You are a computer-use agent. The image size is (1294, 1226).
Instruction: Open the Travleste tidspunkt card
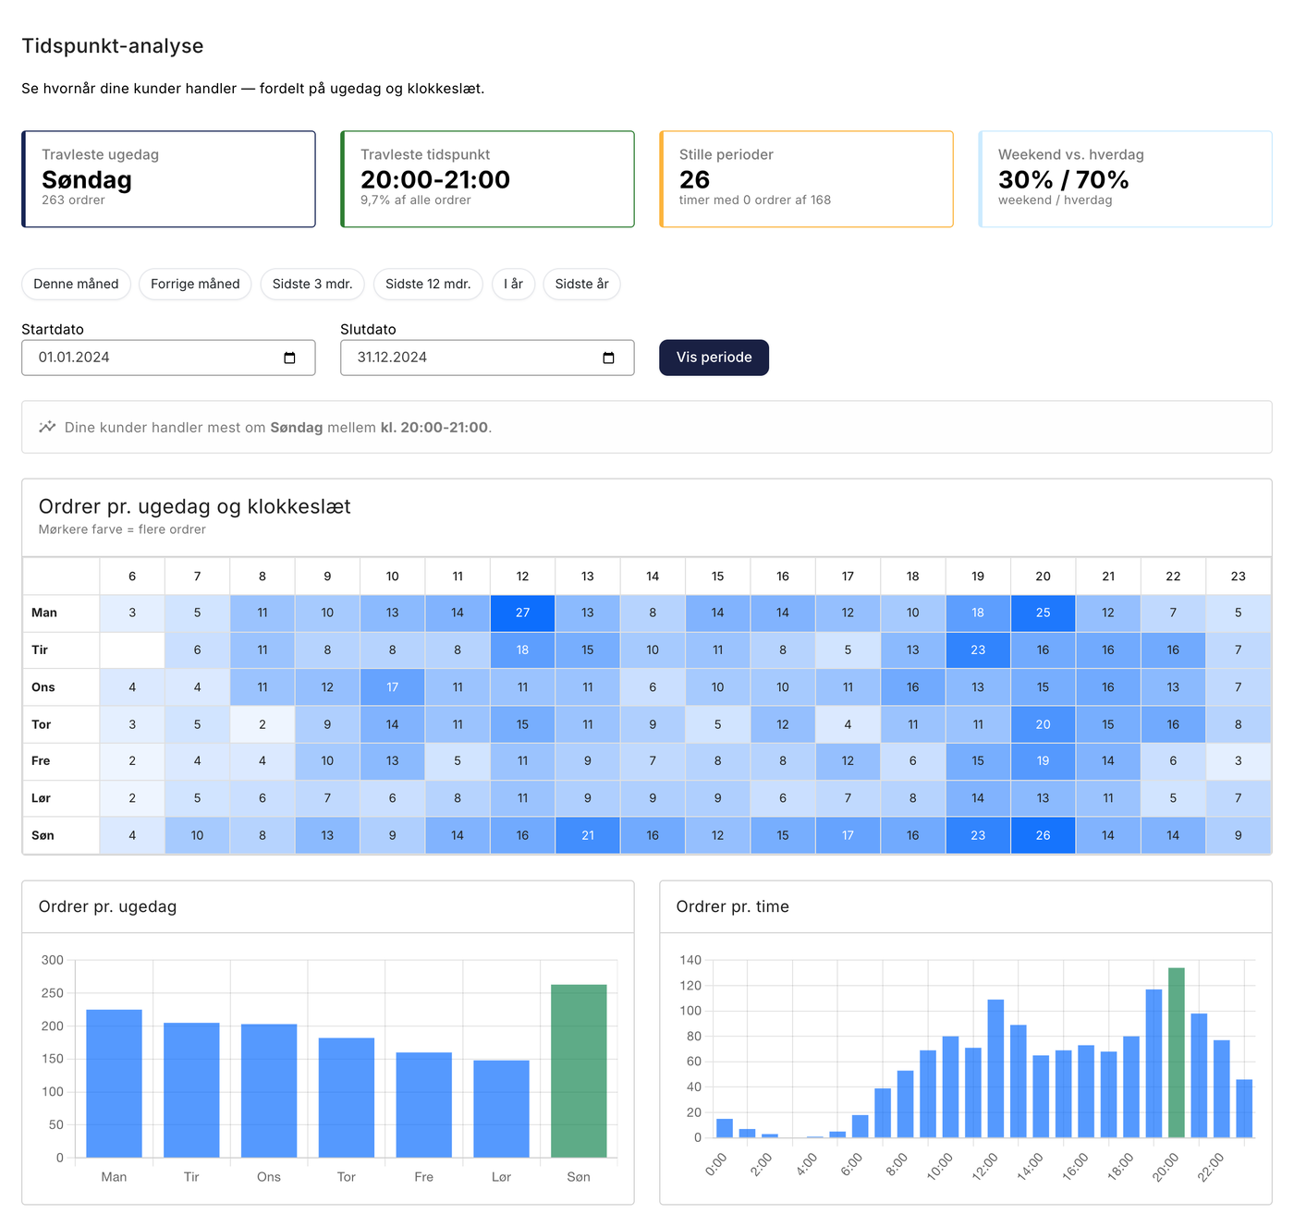(x=487, y=179)
